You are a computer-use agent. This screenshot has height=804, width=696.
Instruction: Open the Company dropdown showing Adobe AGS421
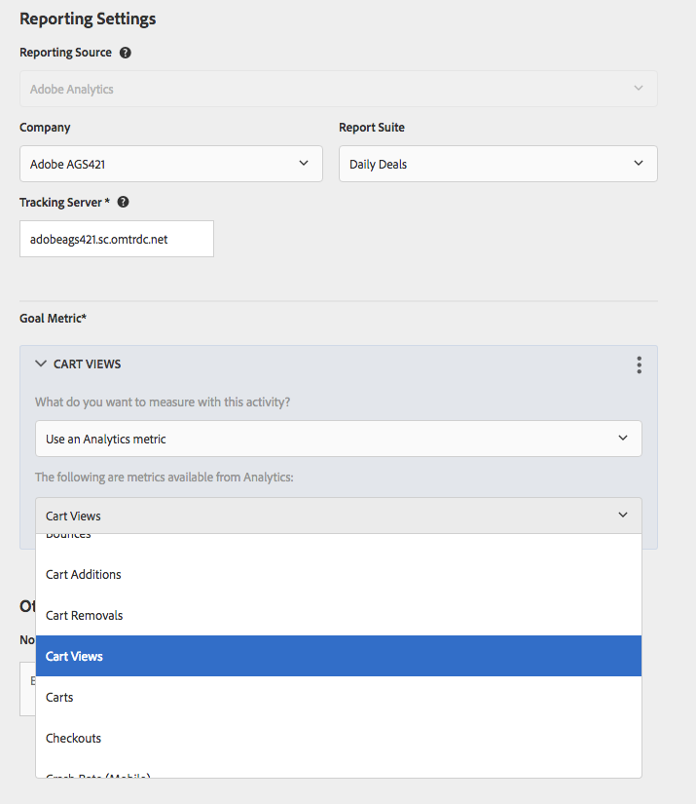171,164
